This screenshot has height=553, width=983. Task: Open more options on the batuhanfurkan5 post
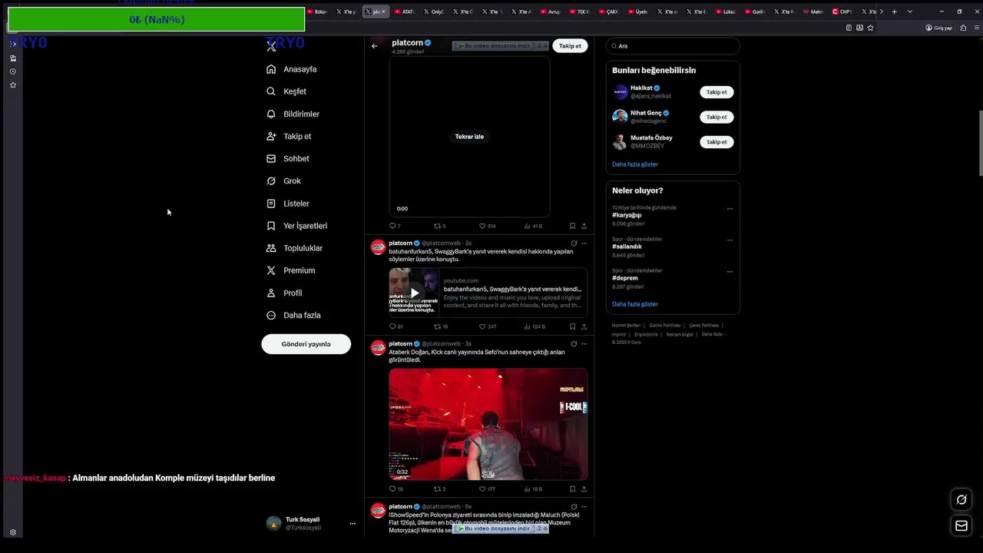pos(584,243)
